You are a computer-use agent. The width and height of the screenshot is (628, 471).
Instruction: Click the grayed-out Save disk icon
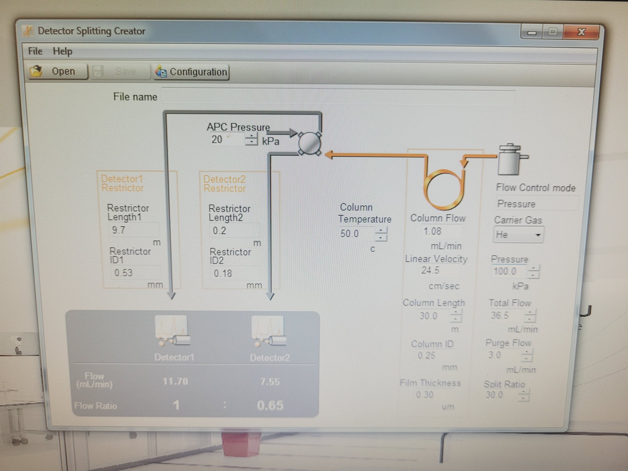pos(98,72)
